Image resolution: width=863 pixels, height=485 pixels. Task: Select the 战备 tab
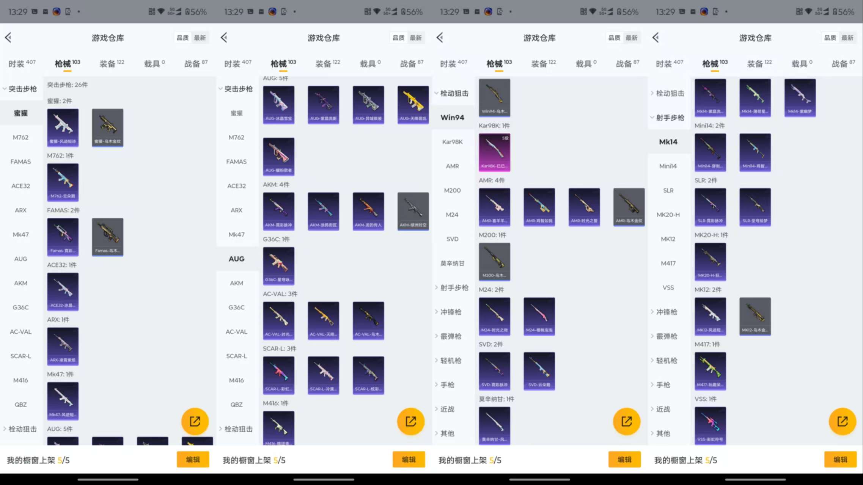(x=195, y=63)
